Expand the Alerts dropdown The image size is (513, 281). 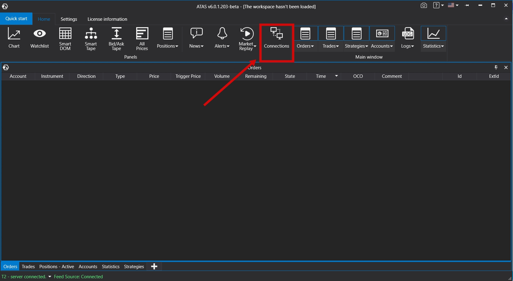pyautogui.click(x=222, y=38)
